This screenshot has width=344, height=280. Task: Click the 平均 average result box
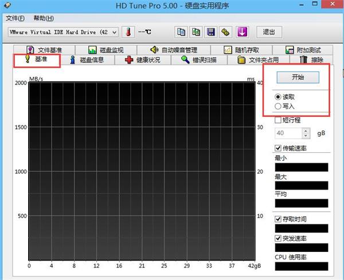[302, 203]
